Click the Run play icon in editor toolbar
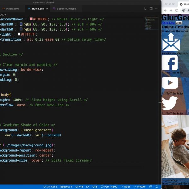Image resolution: width=189 pixels, height=189 pixels. pos(145,9)
